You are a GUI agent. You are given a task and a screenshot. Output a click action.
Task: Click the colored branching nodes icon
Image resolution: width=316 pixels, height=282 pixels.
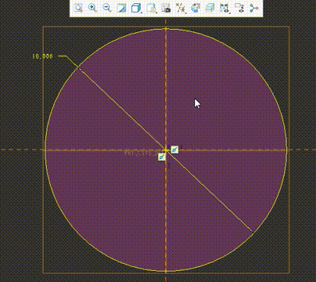253,8
